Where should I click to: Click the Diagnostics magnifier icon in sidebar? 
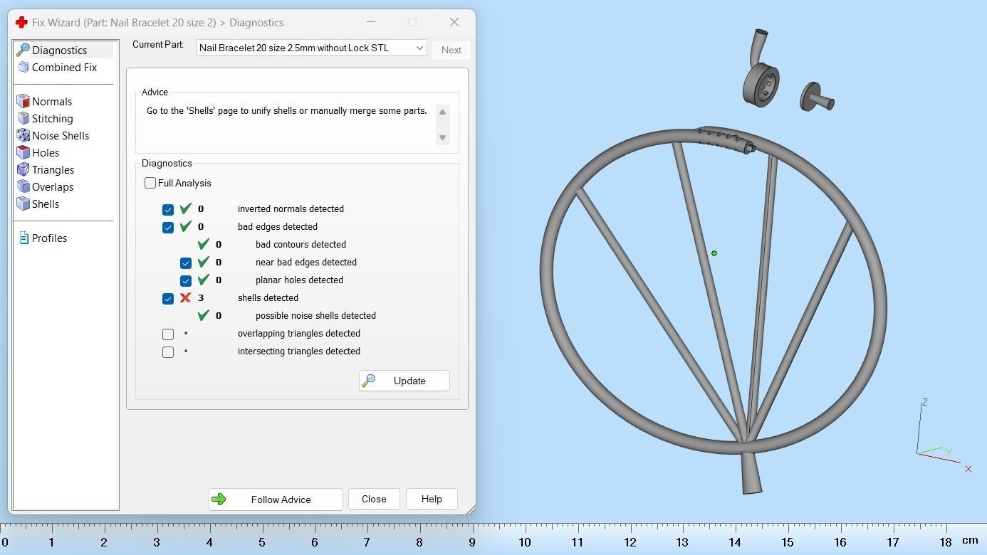tap(23, 50)
